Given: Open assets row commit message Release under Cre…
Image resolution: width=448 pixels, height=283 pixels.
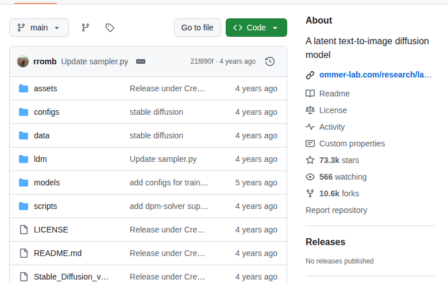Looking at the screenshot, I should [167, 88].
